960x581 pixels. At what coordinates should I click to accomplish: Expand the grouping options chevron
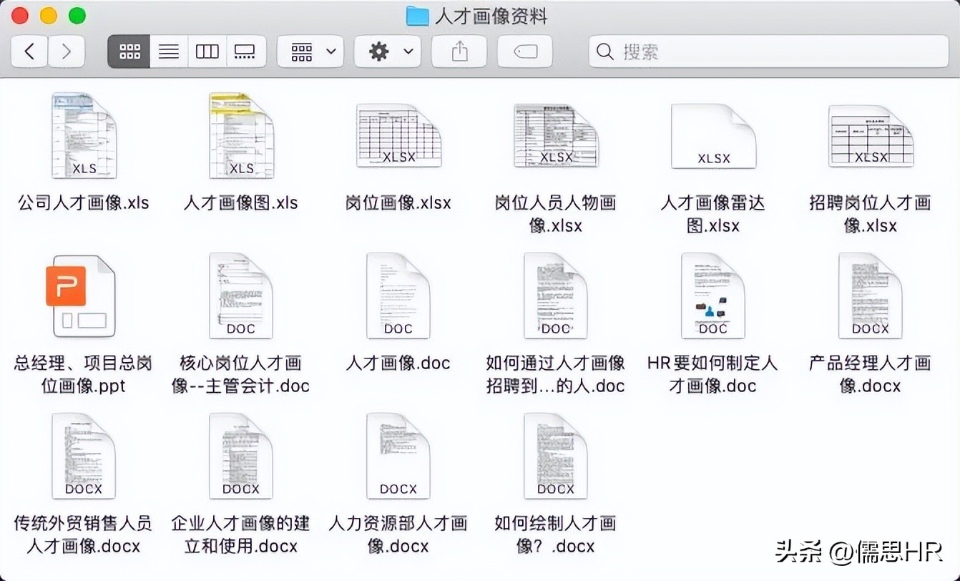coord(330,51)
